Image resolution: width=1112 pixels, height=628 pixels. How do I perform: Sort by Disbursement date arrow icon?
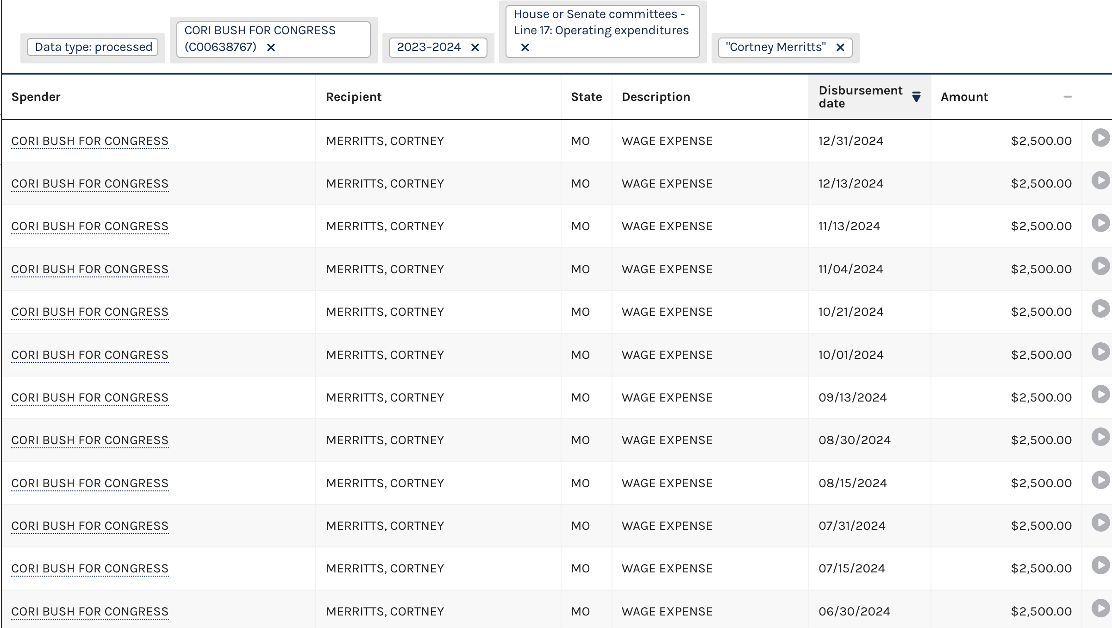[916, 96]
